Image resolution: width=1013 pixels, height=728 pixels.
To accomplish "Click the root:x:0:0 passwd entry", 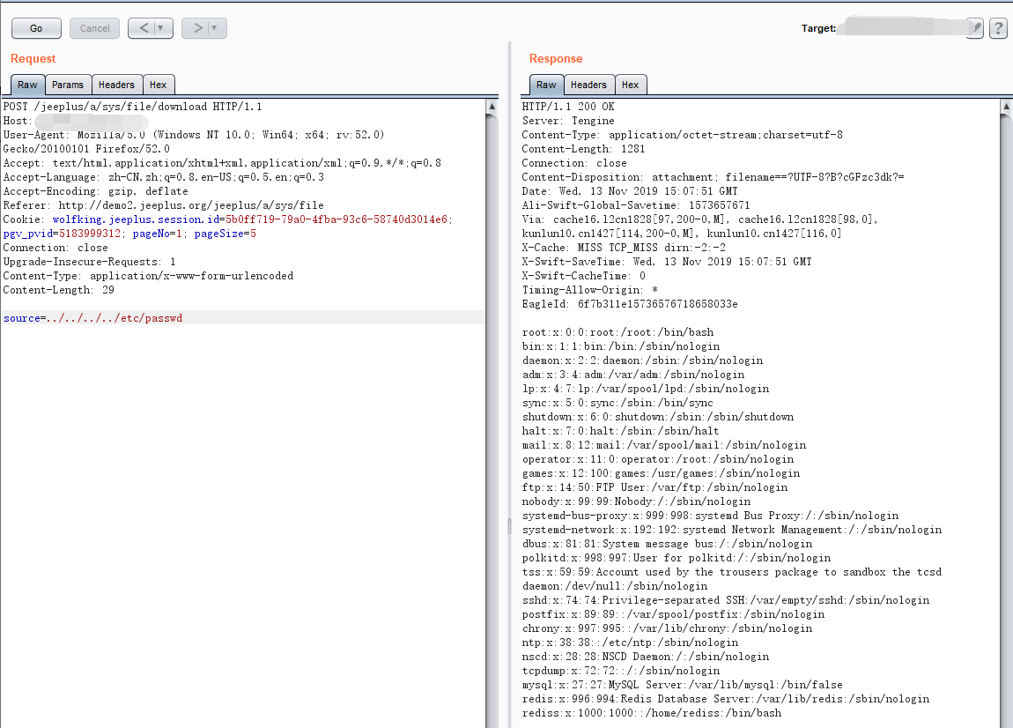I will tap(618, 332).
